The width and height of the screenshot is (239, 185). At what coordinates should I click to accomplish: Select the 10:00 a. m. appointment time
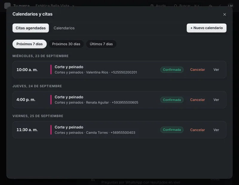[x=27, y=70]
